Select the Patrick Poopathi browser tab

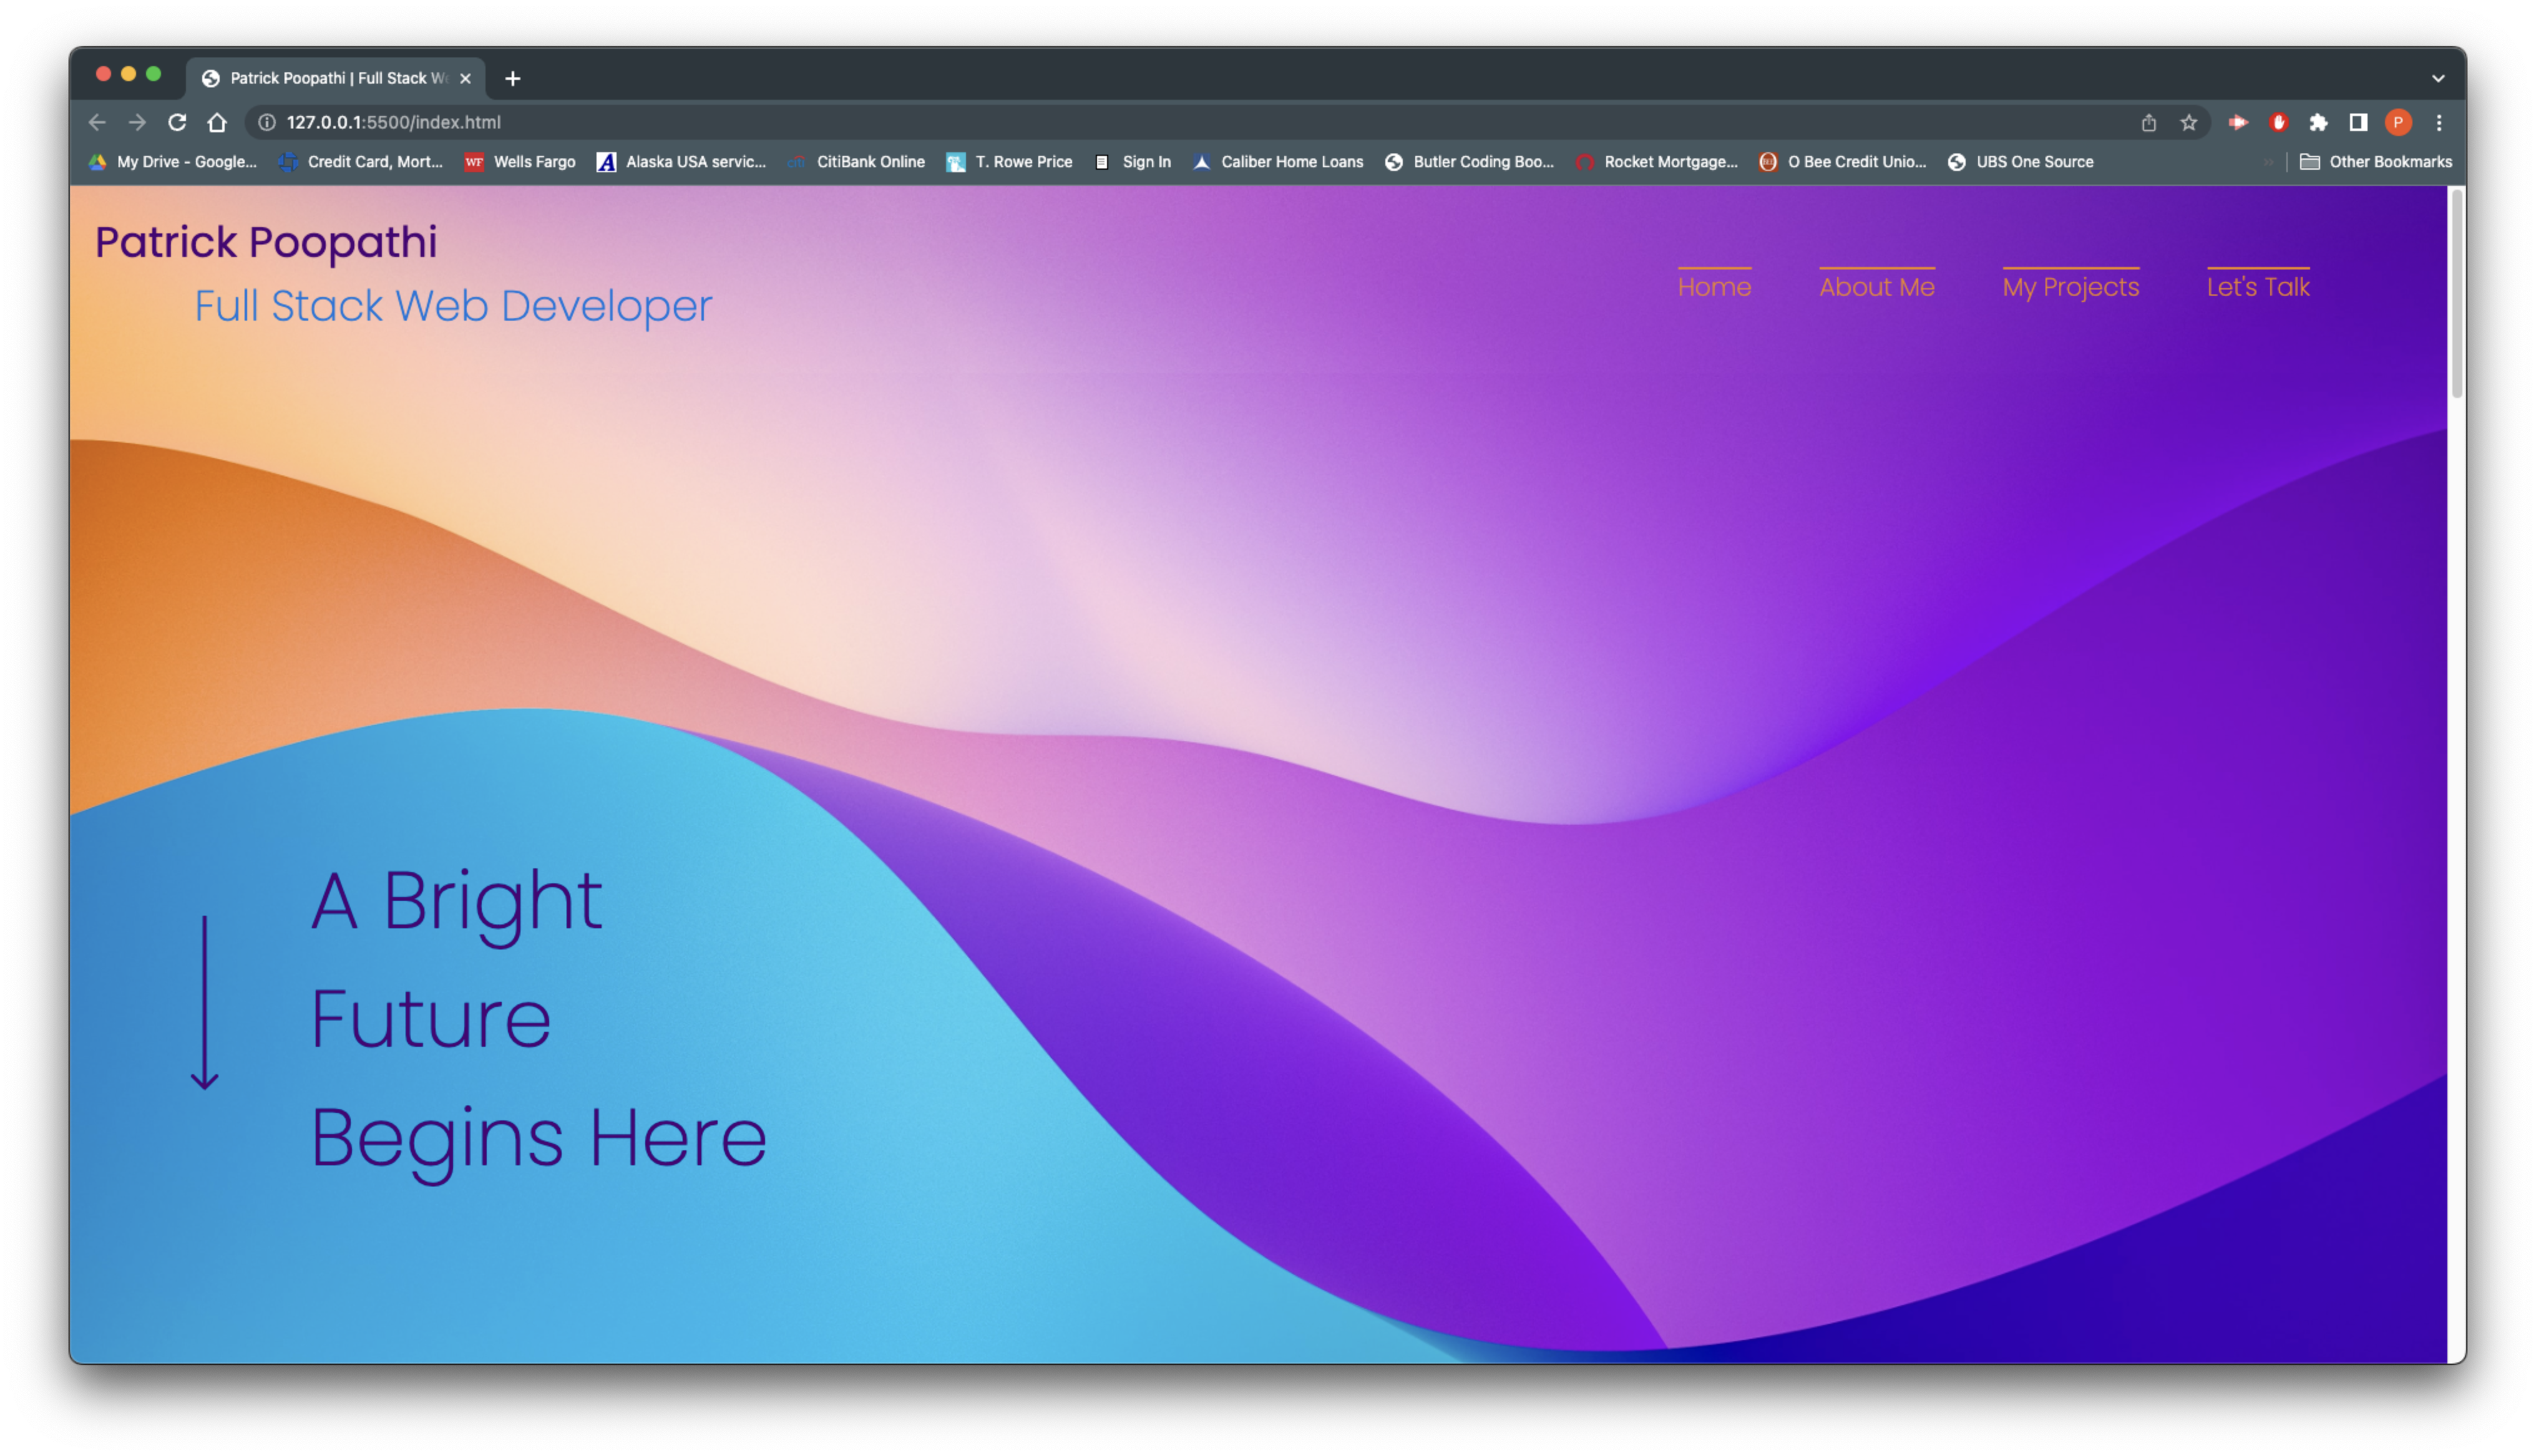point(336,78)
